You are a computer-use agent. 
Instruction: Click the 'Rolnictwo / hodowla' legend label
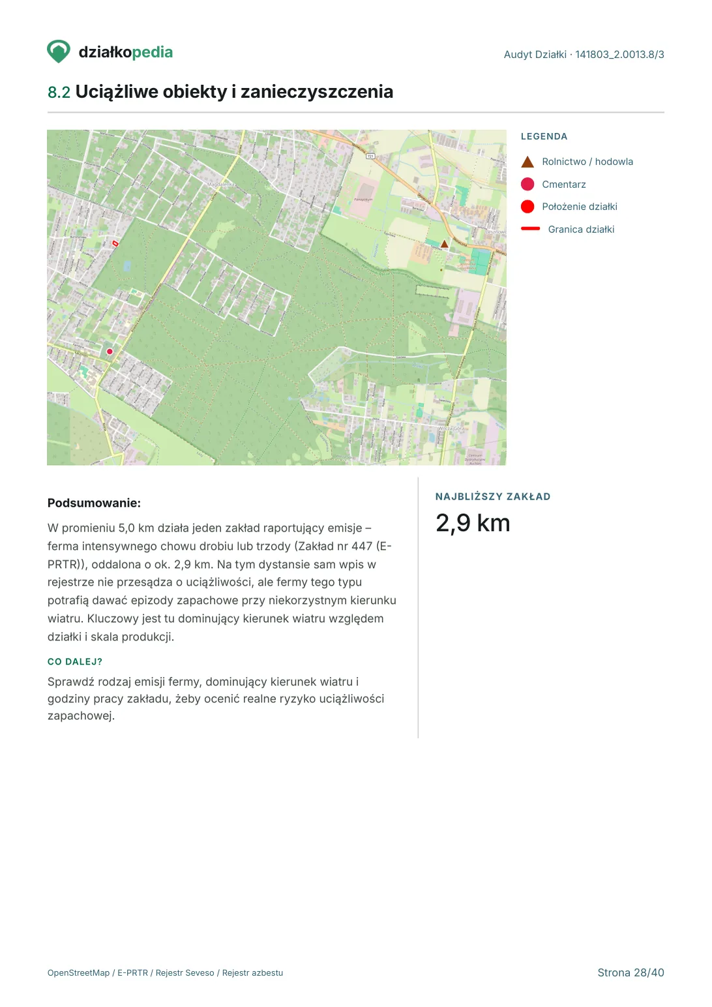[x=587, y=162]
